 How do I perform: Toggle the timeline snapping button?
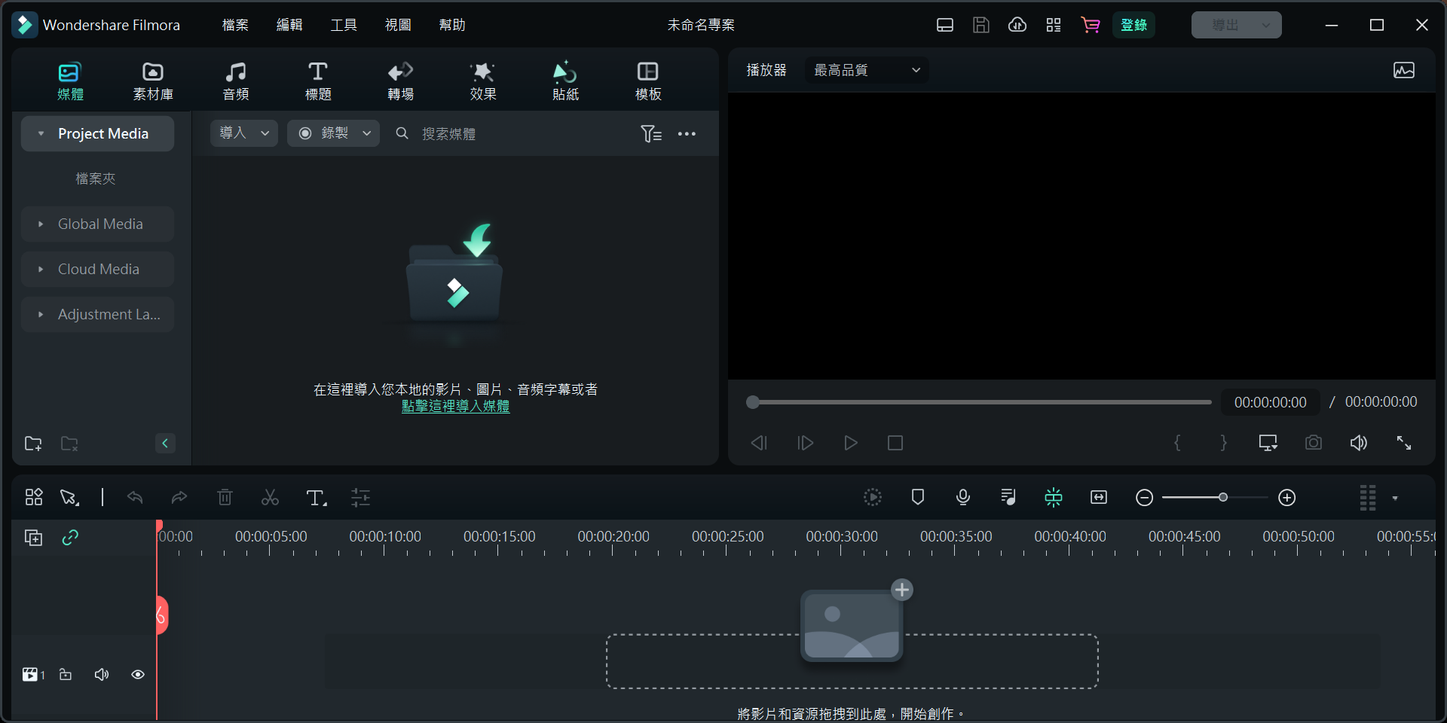point(1054,497)
